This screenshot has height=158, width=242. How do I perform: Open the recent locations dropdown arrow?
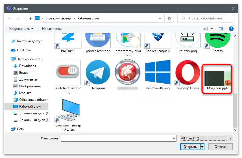point(25,19)
